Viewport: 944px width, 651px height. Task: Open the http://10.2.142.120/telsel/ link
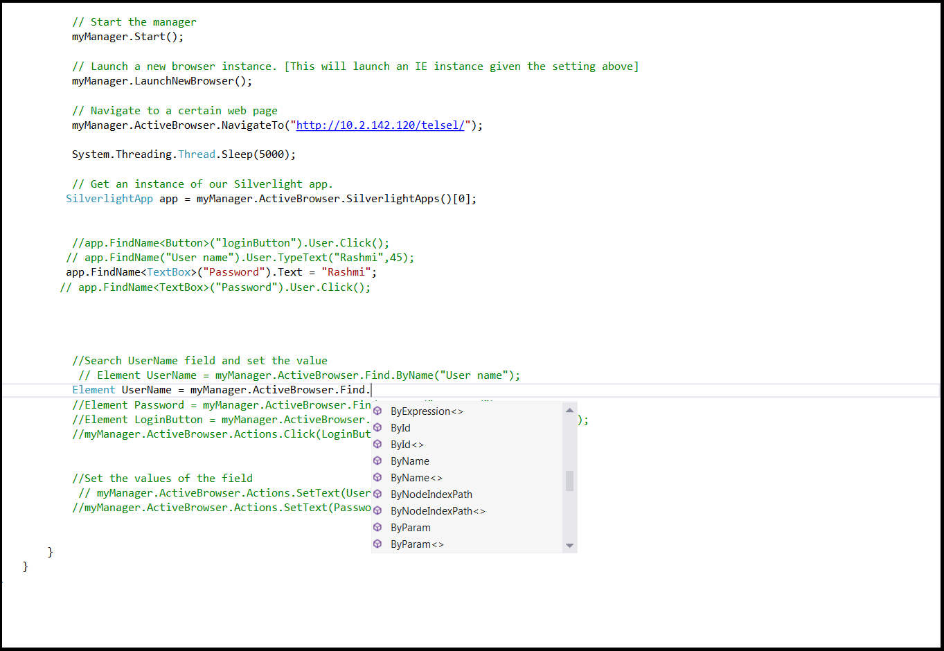[380, 125]
